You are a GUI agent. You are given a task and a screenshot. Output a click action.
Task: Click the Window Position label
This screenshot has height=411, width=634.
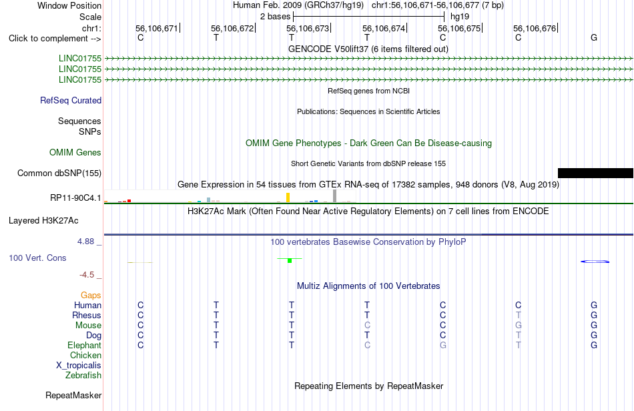pyautogui.click(x=69, y=5)
